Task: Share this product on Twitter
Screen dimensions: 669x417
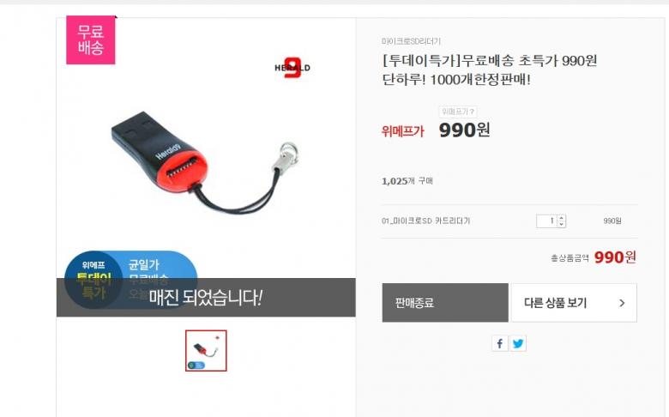Action: [x=518, y=343]
